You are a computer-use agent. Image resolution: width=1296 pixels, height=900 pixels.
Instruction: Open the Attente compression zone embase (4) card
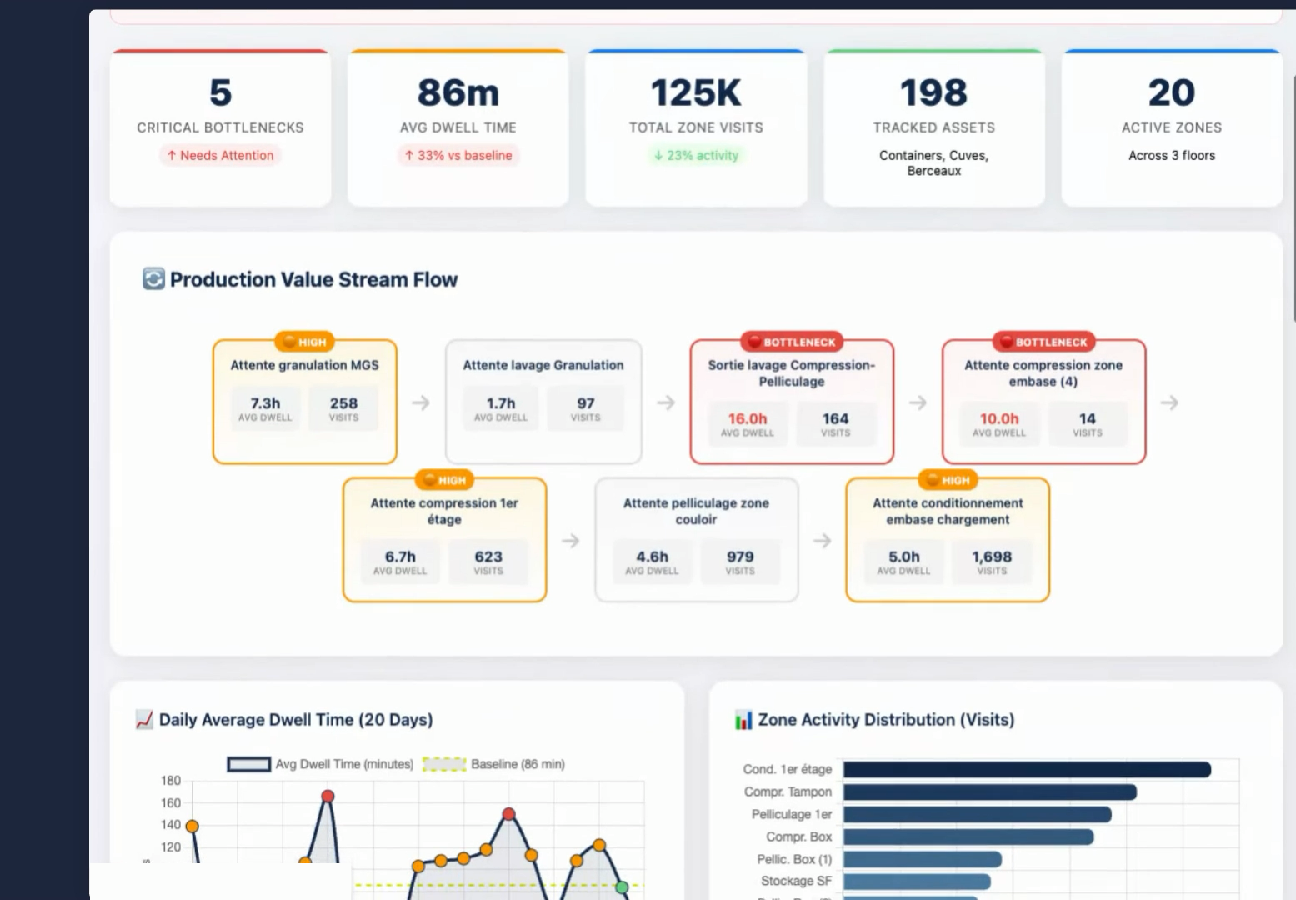[1043, 402]
